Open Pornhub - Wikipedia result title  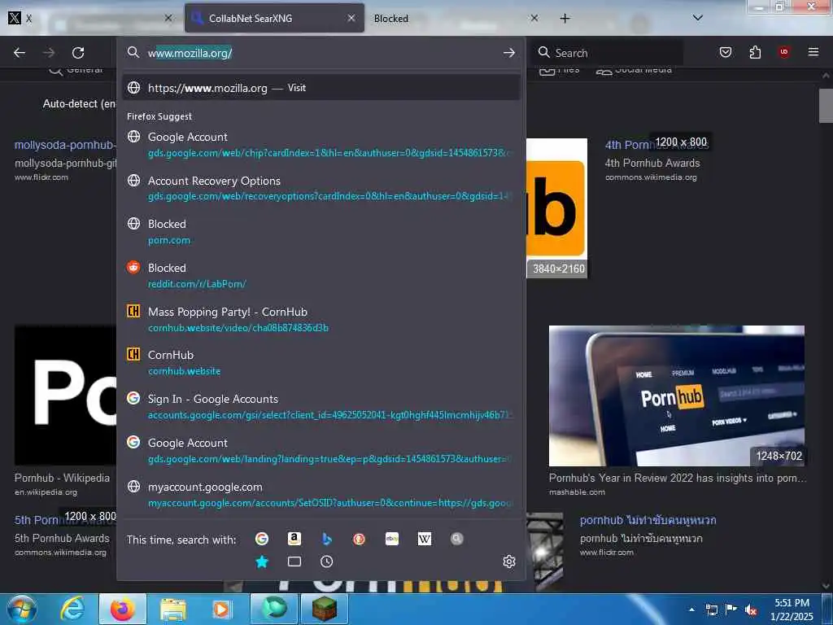point(62,478)
